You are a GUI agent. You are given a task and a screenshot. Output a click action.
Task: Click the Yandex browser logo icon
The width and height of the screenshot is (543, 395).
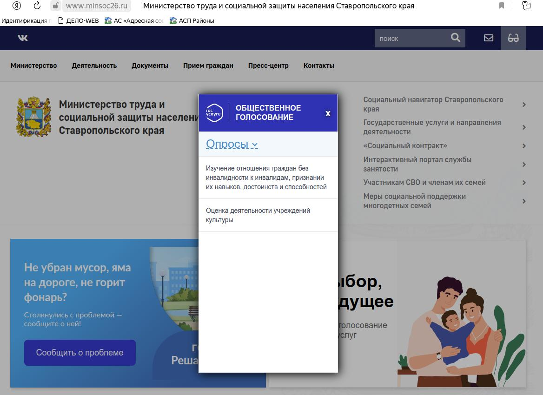(x=16, y=6)
